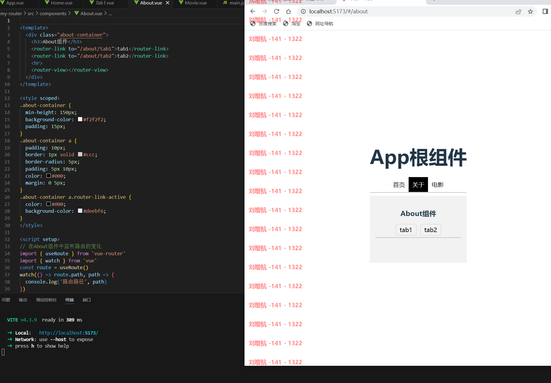Image resolution: width=551 pixels, height=383 pixels.
Task: Open the 调试控制台 panel tab
Action: (x=46, y=300)
